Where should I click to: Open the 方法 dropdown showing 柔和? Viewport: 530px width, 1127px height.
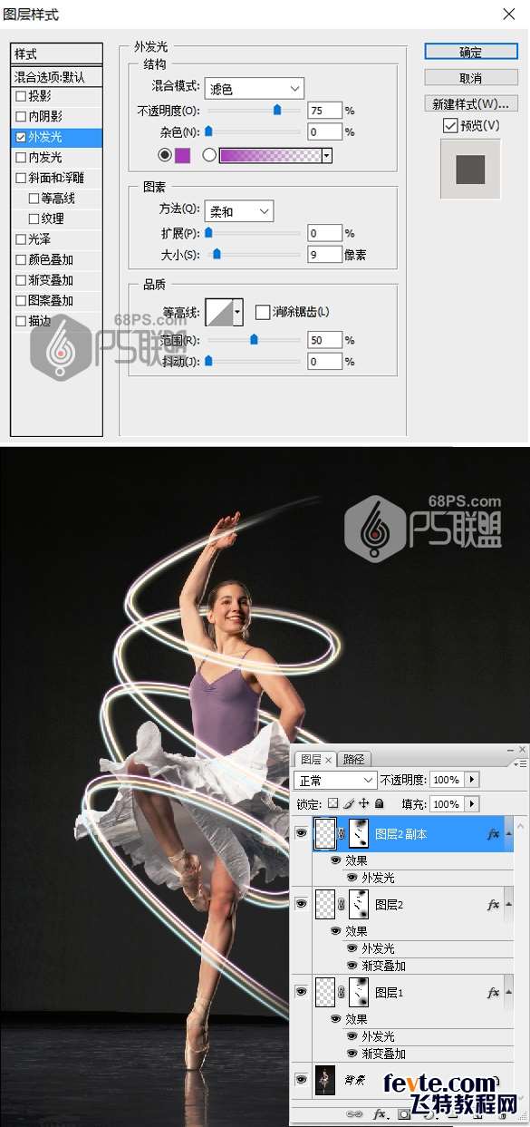[238, 211]
